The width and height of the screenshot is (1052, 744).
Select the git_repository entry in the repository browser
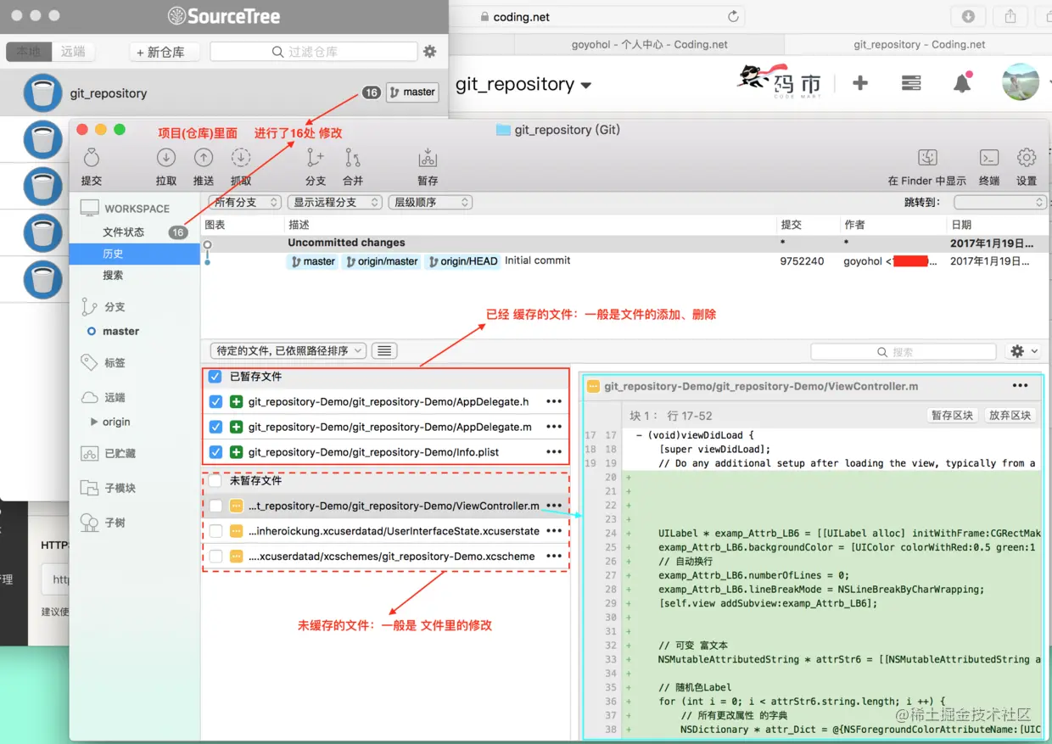coord(224,92)
